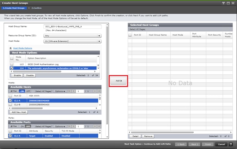Click horizontal scrollbar thumb under Selected Host Groups
Screen dimensions: 237x149
pos(162,132)
